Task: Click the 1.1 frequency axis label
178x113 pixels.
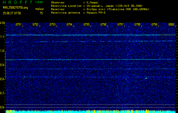Action: coord(2,37)
